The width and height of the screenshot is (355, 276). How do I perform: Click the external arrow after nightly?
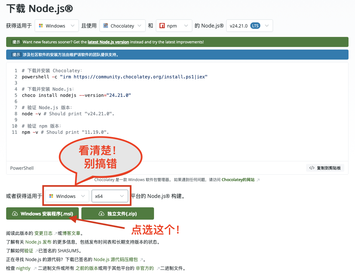pos(35,269)
